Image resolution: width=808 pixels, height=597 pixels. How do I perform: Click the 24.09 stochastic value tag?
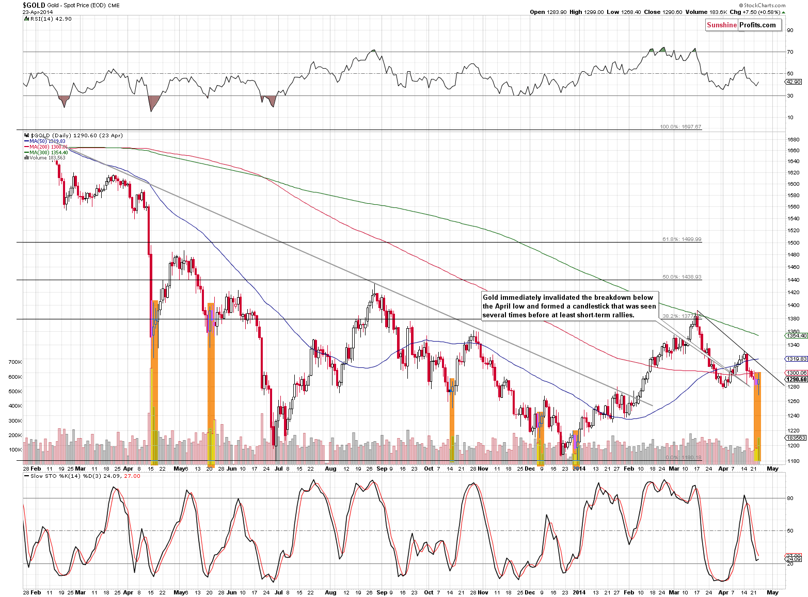coord(794,559)
